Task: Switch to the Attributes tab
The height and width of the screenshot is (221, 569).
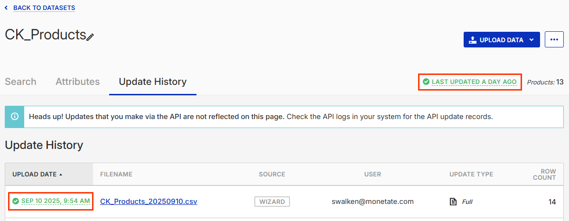Action: pos(77,82)
